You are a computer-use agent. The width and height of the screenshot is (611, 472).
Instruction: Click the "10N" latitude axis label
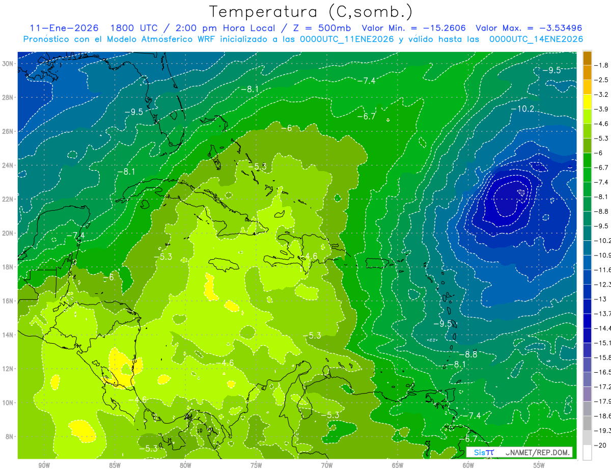pos(9,403)
